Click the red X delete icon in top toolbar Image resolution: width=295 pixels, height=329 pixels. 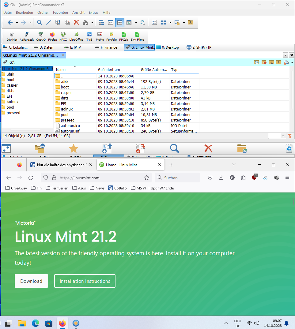coord(76,22)
